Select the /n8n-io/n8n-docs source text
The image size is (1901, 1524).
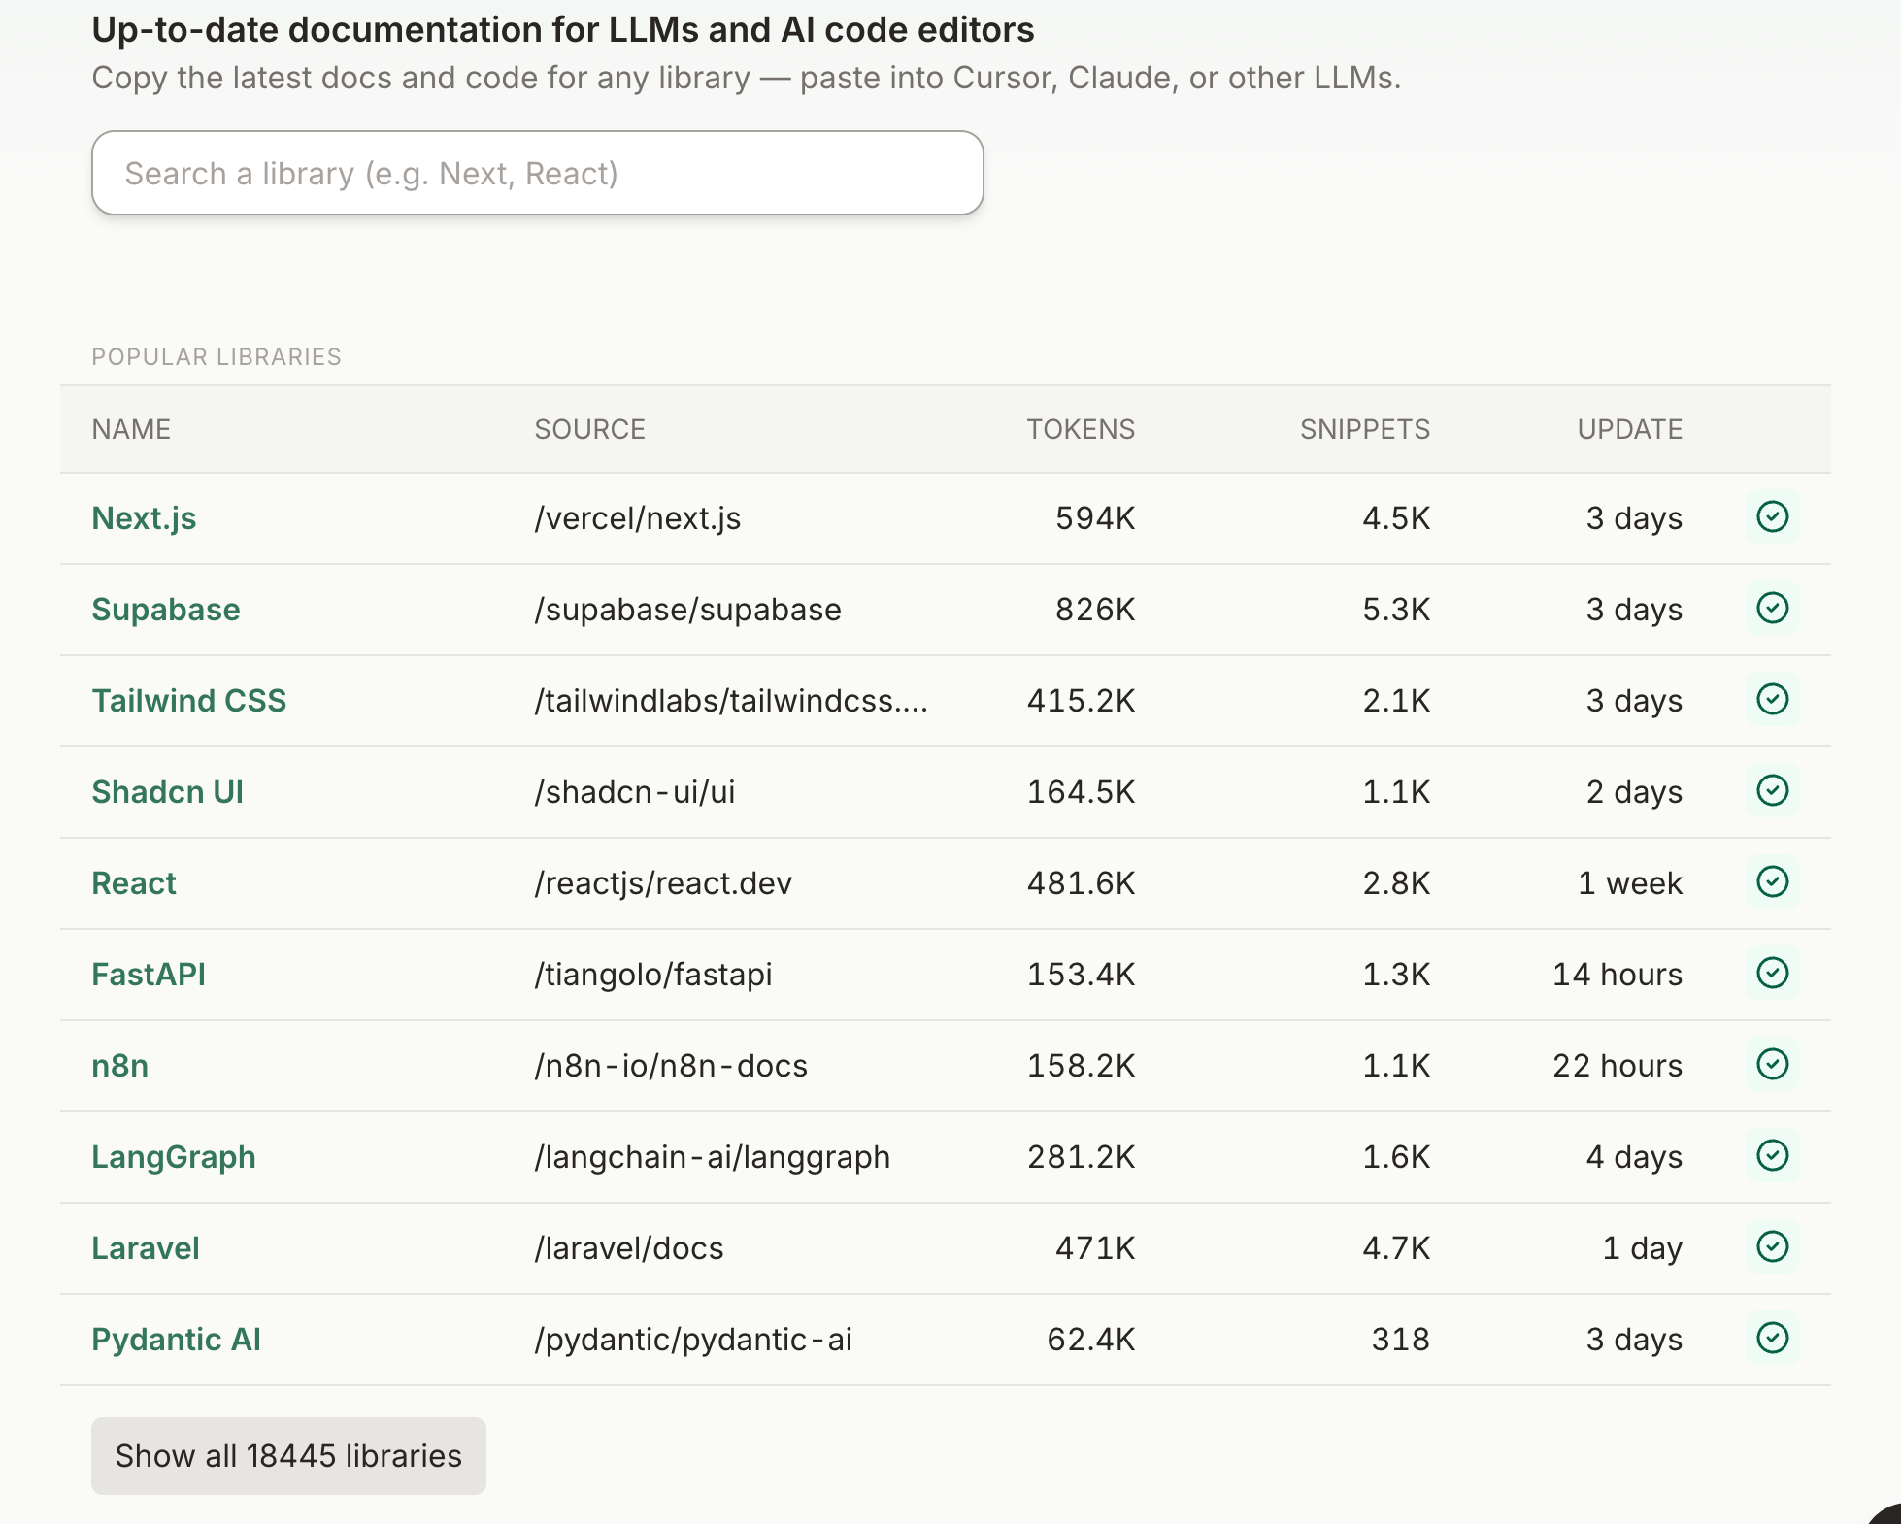point(671,1066)
